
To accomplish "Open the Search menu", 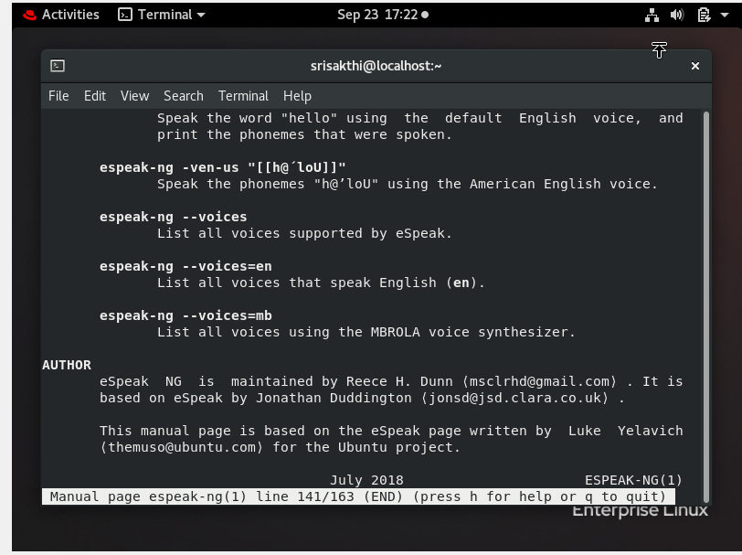I will tap(183, 95).
